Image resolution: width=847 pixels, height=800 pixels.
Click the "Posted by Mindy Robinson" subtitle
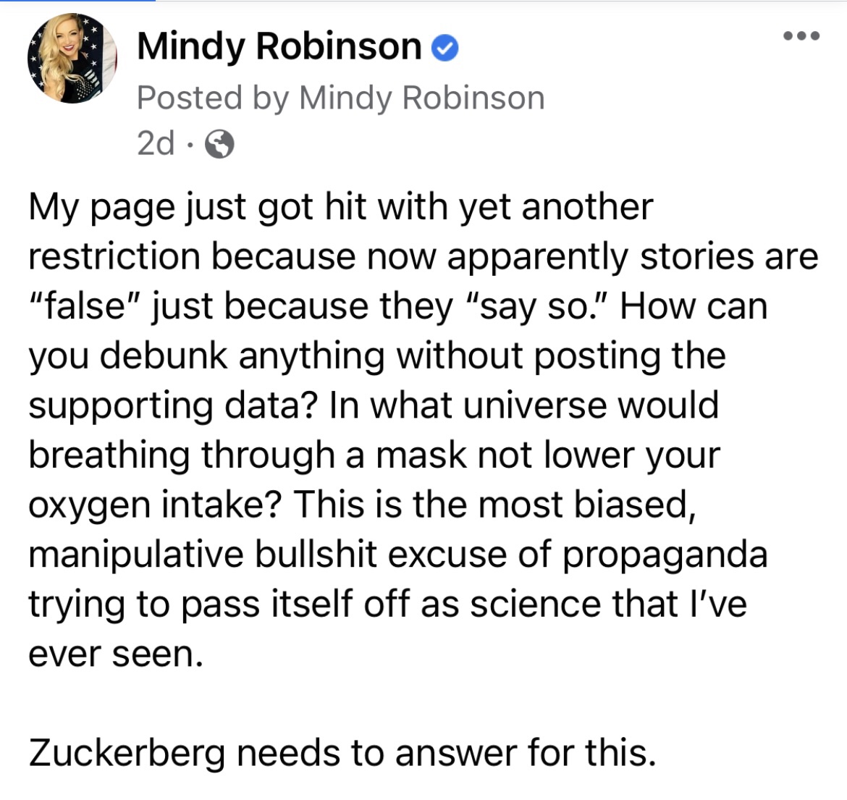pos(340,98)
